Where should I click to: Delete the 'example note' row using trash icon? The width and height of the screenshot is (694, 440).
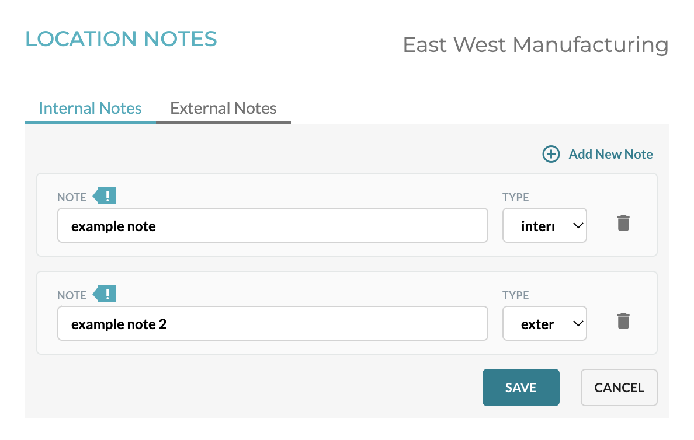[x=623, y=223]
